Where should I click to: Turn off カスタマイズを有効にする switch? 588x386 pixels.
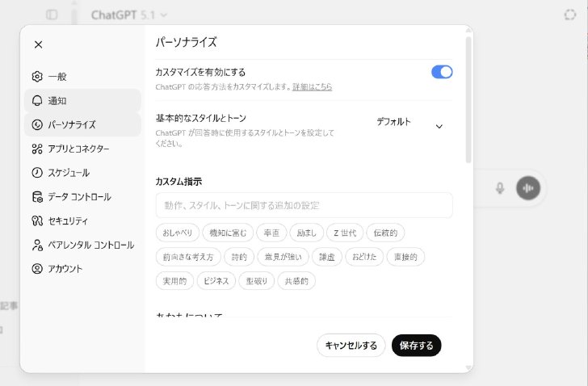click(442, 72)
